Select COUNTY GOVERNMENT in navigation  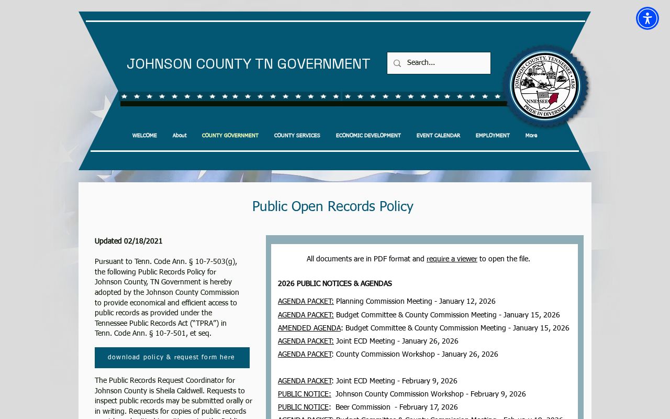[230, 136]
